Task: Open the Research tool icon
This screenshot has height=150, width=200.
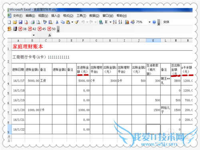Action: (x=50, y=22)
